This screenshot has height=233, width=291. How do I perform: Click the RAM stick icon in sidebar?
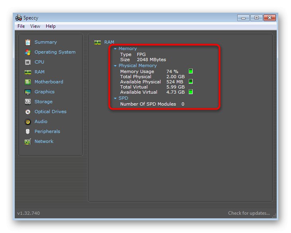click(x=28, y=72)
